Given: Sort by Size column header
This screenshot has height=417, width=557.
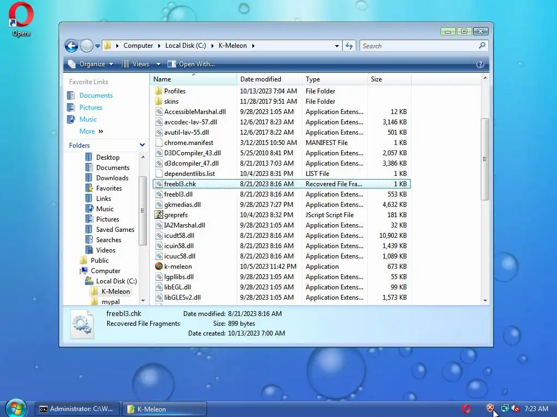Looking at the screenshot, I should [x=389, y=79].
